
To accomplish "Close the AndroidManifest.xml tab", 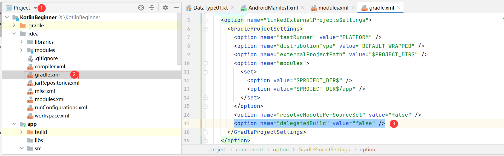I will (303, 8).
